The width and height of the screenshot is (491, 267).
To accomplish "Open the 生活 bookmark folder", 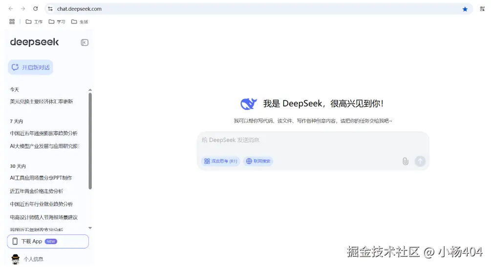I will [x=80, y=21].
